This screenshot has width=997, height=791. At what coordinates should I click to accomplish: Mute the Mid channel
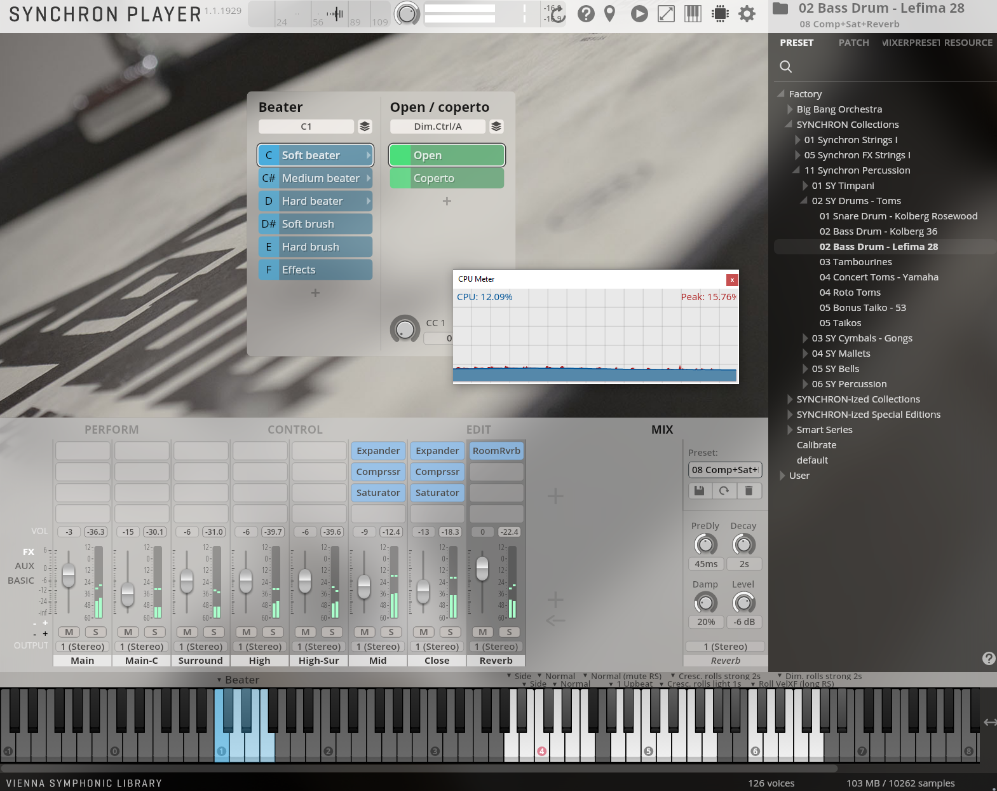coord(365,632)
